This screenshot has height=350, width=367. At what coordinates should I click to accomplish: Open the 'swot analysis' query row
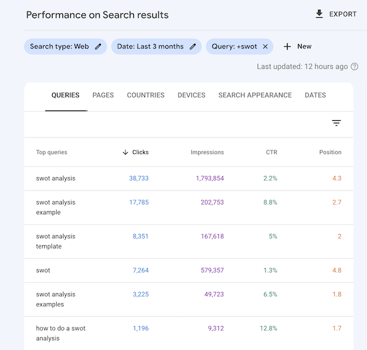pos(56,178)
